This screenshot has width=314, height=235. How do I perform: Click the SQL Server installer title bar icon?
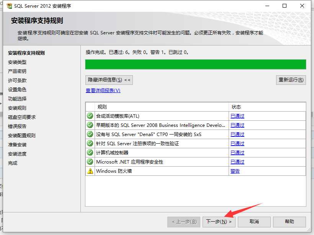(x=9, y=6)
